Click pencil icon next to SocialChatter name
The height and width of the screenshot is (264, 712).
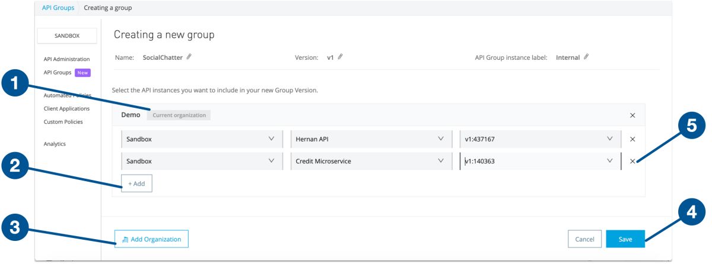pyautogui.click(x=189, y=57)
